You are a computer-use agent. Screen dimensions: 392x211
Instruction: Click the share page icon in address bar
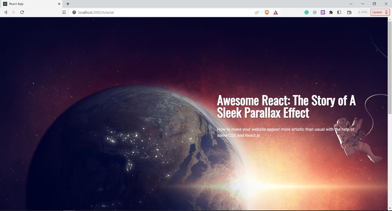tap(257, 12)
